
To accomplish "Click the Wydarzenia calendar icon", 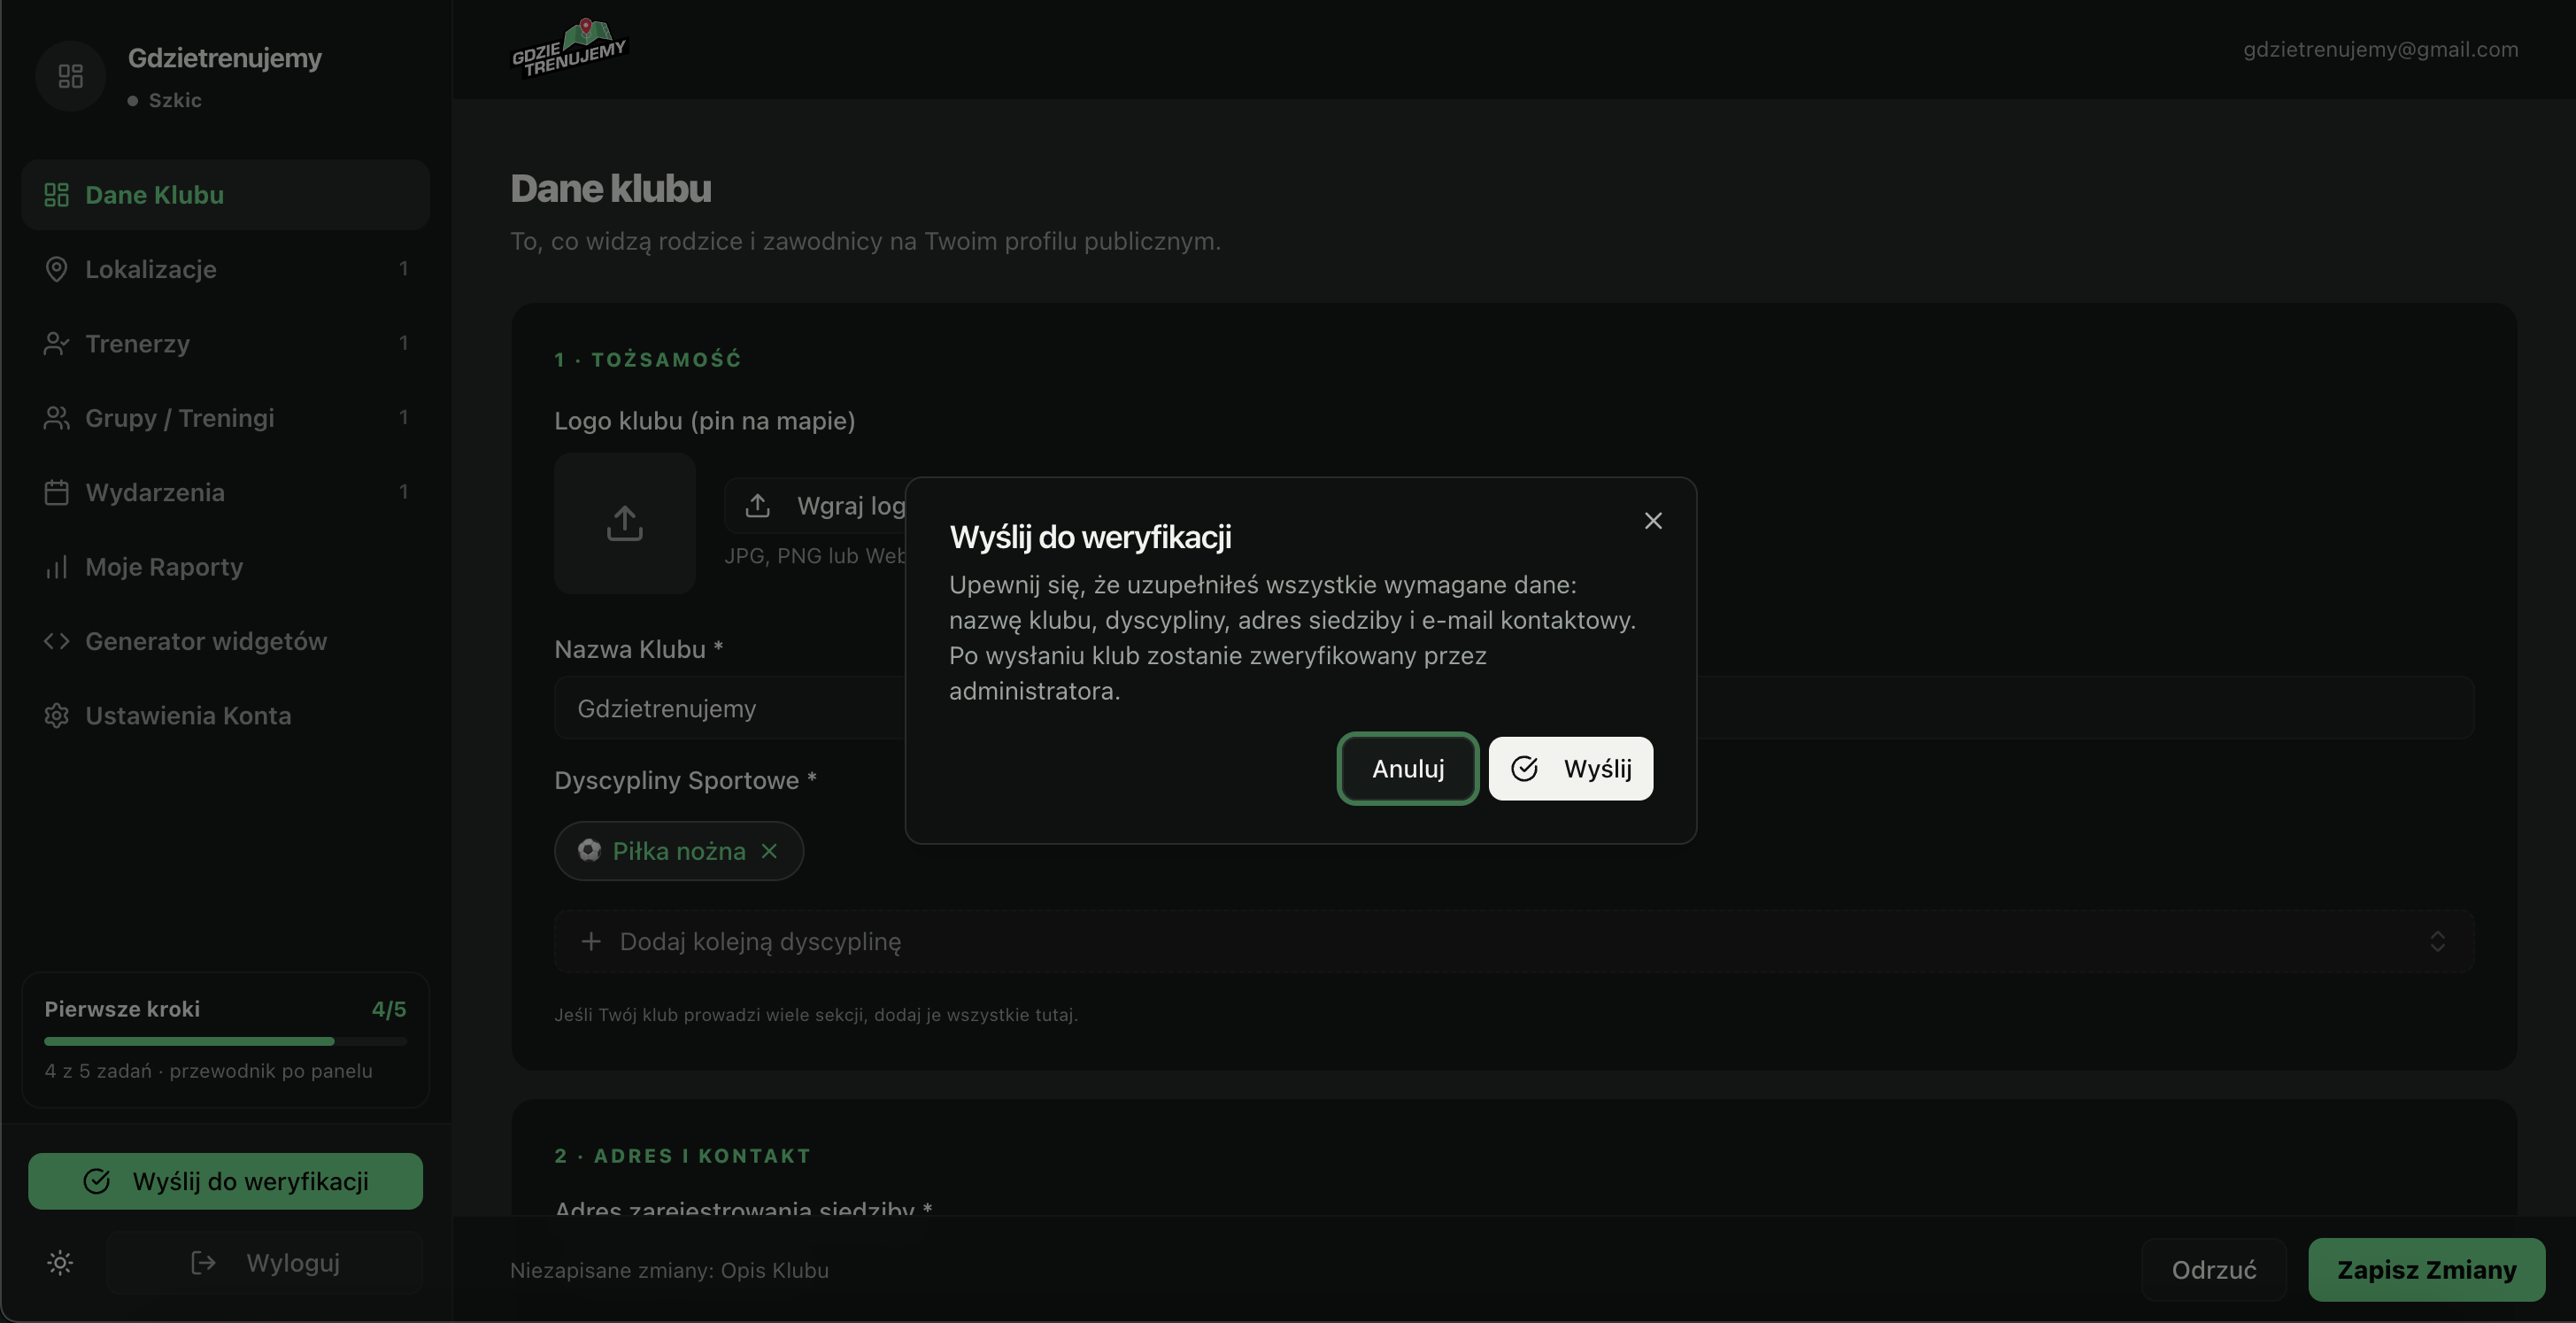I will (x=57, y=492).
